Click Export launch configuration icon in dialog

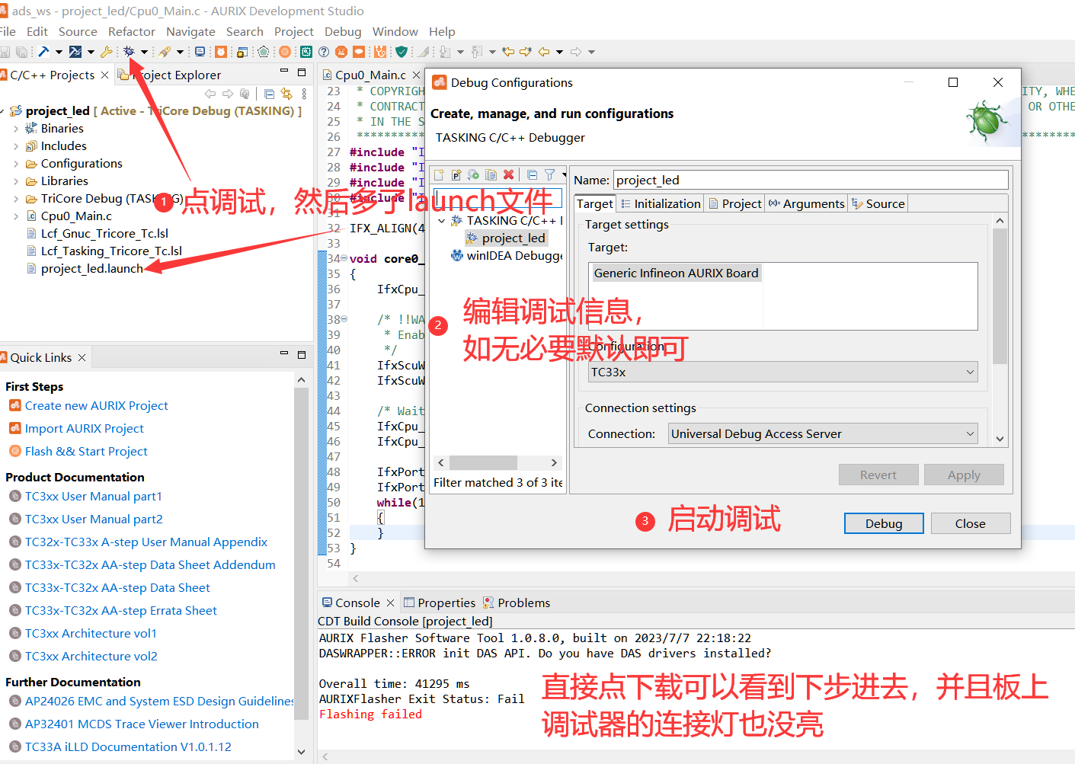tap(473, 175)
